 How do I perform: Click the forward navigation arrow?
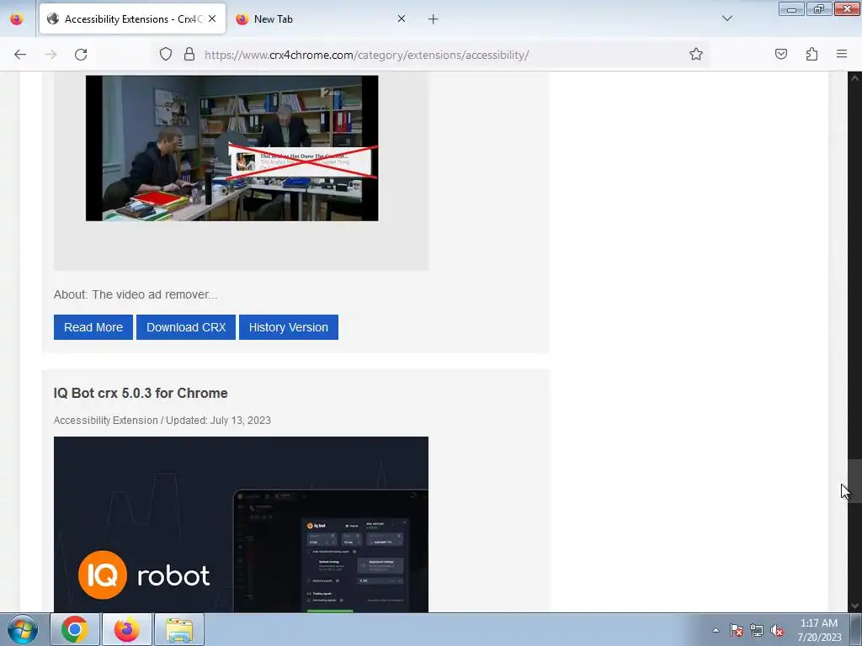[51, 55]
